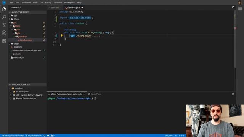Open the Workspace menu
The height and width of the screenshot is (137, 244).
(69, 3)
